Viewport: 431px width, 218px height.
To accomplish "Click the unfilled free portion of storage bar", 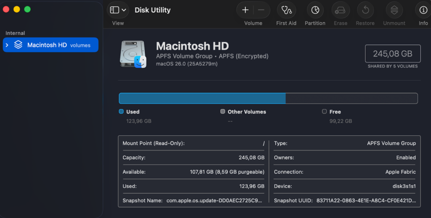I will 351,98.
